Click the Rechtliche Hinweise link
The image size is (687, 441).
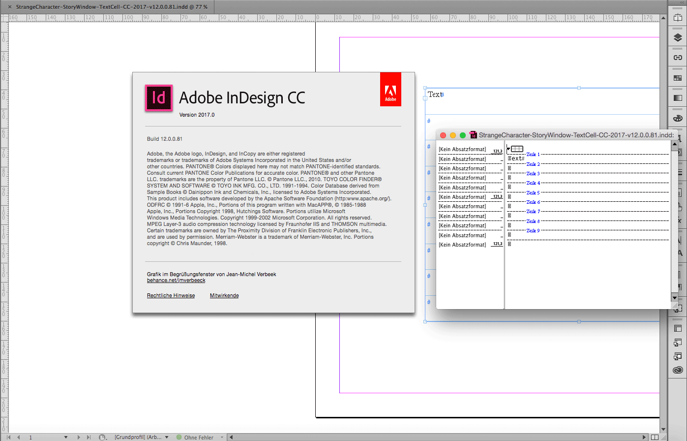click(x=171, y=295)
